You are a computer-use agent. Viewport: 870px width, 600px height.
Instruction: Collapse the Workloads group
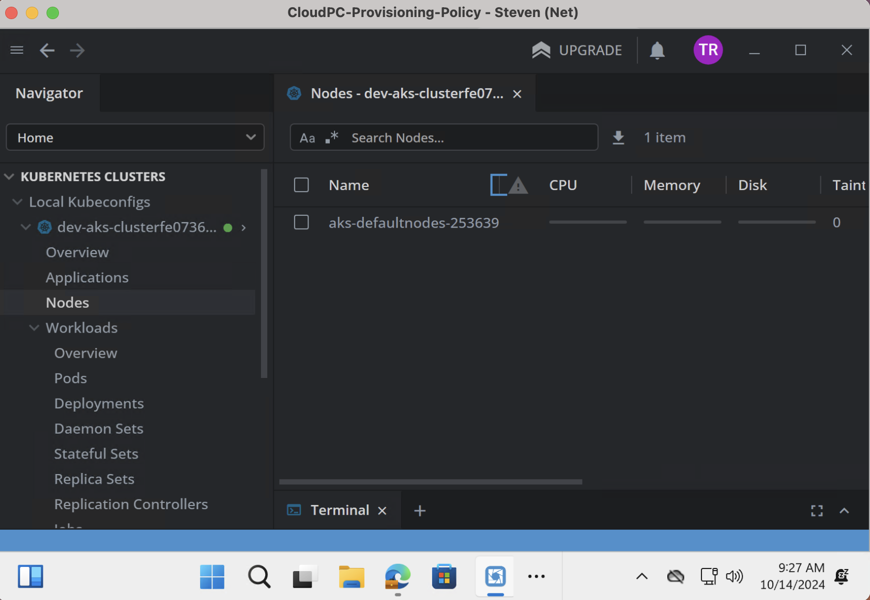(34, 327)
